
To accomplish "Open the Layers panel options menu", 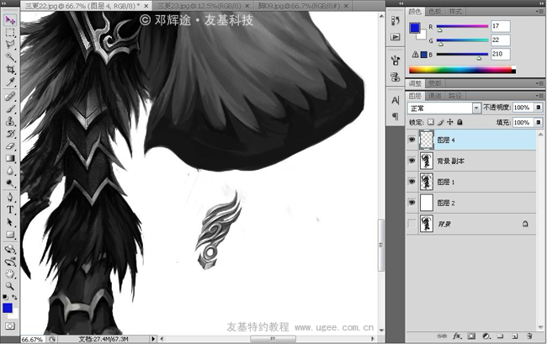I will 539,96.
